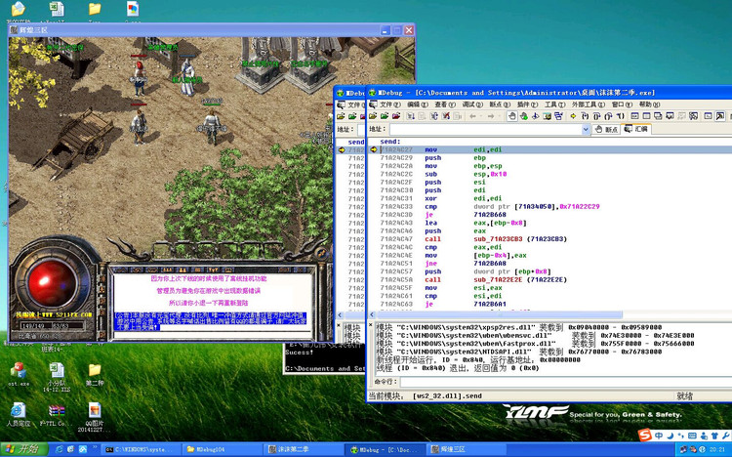Screen dimensions: 732x457
Task: Click the Internet Explorer quick launch icon
Action: click(60, 449)
